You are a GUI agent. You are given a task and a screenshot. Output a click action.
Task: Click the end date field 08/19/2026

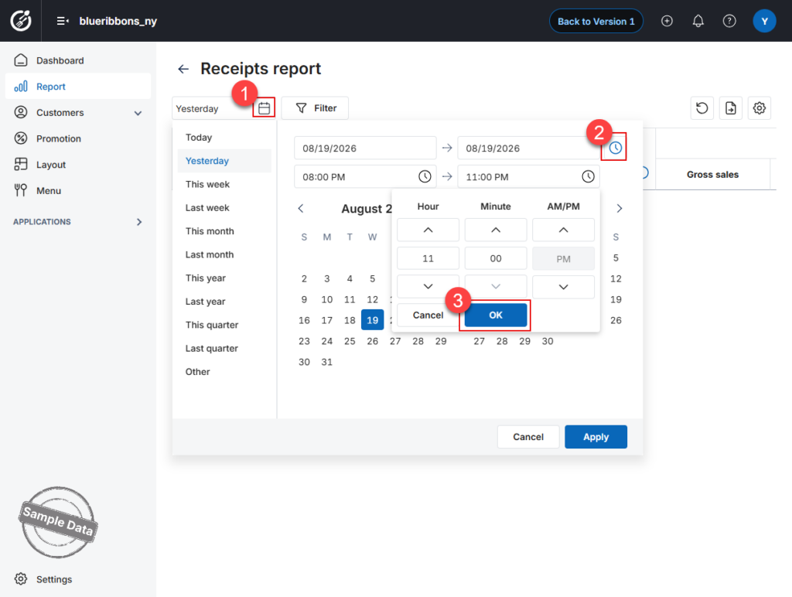(x=528, y=148)
